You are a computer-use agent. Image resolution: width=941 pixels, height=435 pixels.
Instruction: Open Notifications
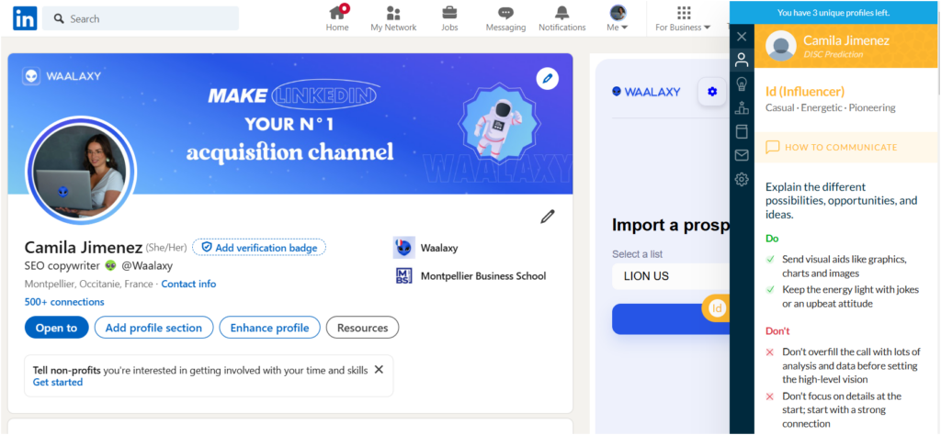coord(561,18)
